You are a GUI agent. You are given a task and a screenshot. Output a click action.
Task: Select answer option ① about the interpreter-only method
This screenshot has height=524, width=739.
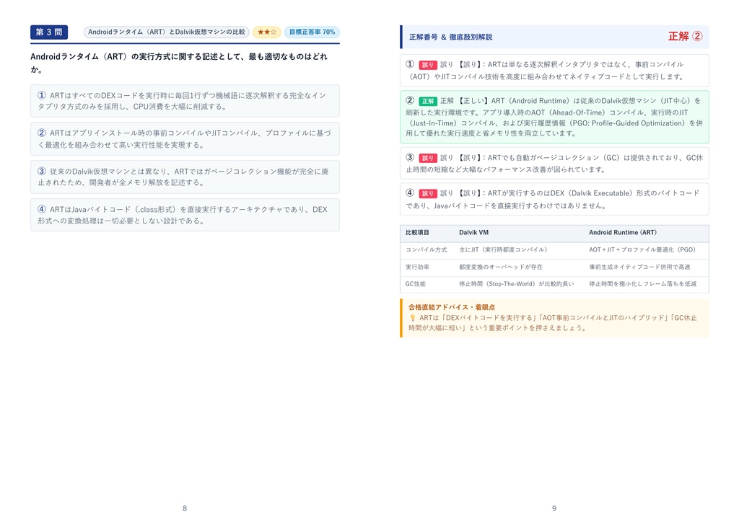[x=185, y=101]
